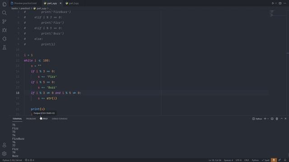Open the feedback icon in status bar

point(280,160)
